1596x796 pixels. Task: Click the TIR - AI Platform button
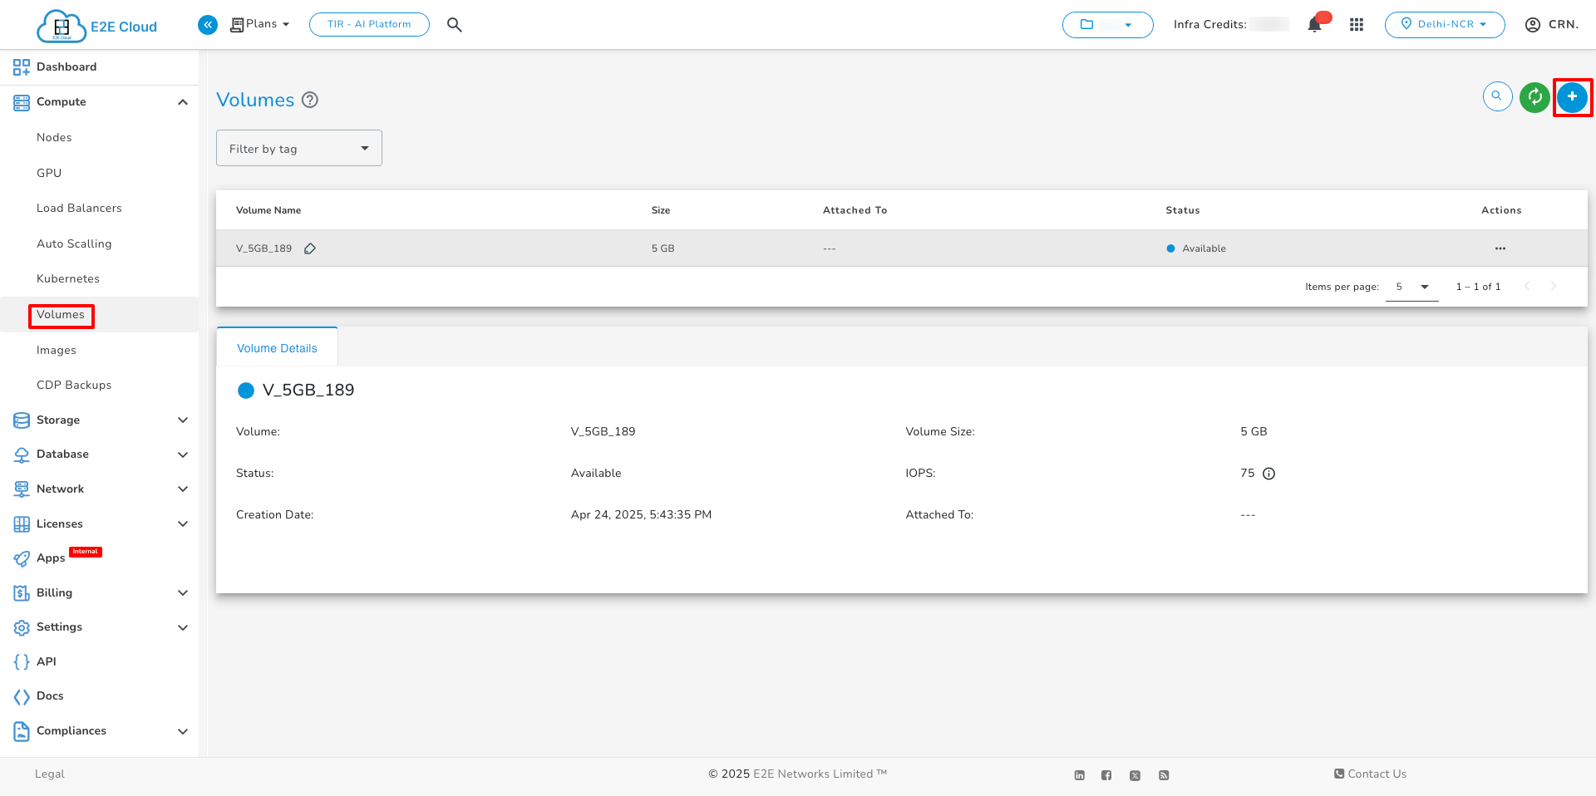[x=369, y=24]
